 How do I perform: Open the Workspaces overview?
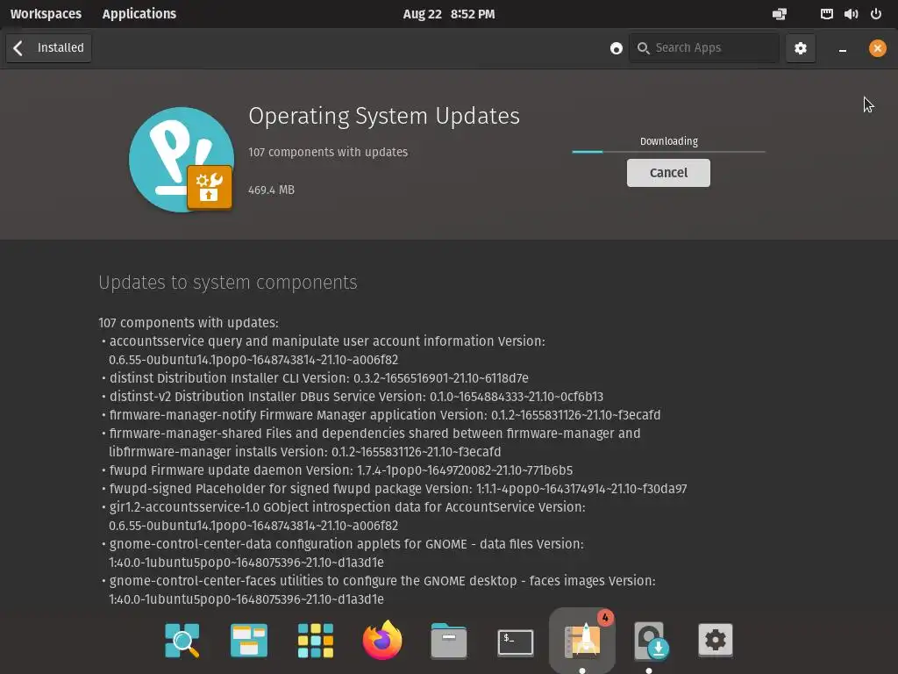click(x=46, y=14)
